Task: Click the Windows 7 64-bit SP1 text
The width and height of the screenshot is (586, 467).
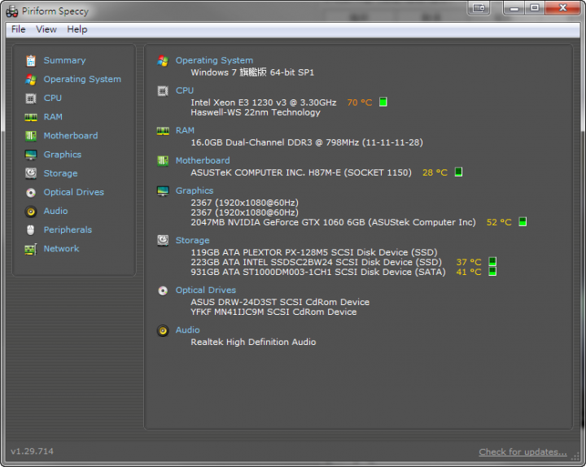Action: (x=252, y=72)
